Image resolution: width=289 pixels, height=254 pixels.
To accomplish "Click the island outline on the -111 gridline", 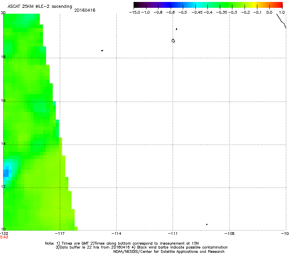I will point(173,41).
